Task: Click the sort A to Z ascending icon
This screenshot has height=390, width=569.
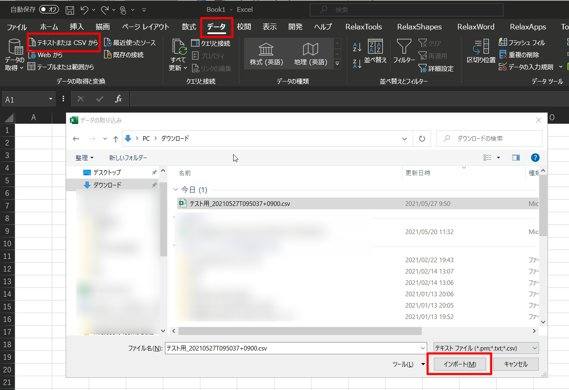Action: tap(357, 47)
